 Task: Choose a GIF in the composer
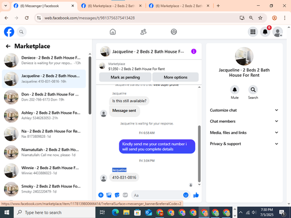[125, 195]
